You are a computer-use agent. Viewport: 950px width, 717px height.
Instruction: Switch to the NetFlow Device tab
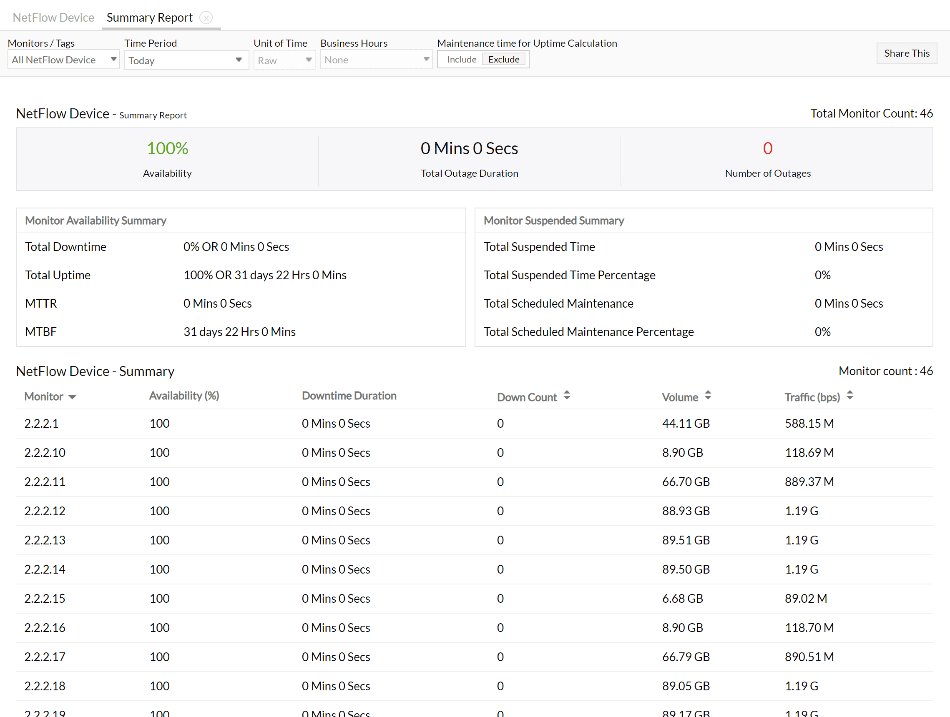(53, 17)
